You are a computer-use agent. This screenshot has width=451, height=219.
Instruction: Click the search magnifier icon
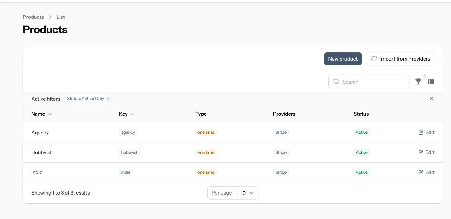(336, 82)
